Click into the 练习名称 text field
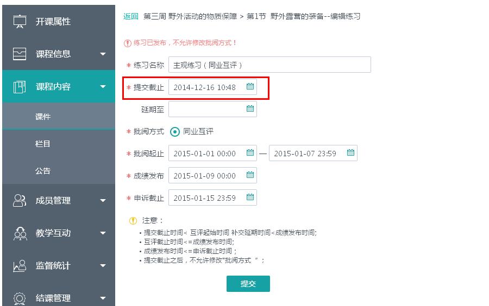Image resolution: width=489 pixels, height=306 pixels. [x=269, y=65]
